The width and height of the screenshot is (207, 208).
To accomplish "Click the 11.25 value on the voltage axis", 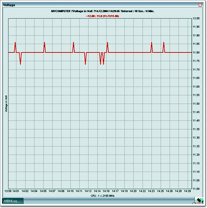I will 196,146.
